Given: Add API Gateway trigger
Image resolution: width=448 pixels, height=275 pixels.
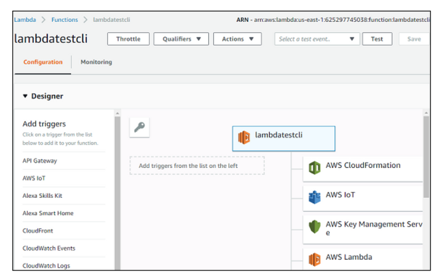Looking at the screenshot, I should 40,160.
